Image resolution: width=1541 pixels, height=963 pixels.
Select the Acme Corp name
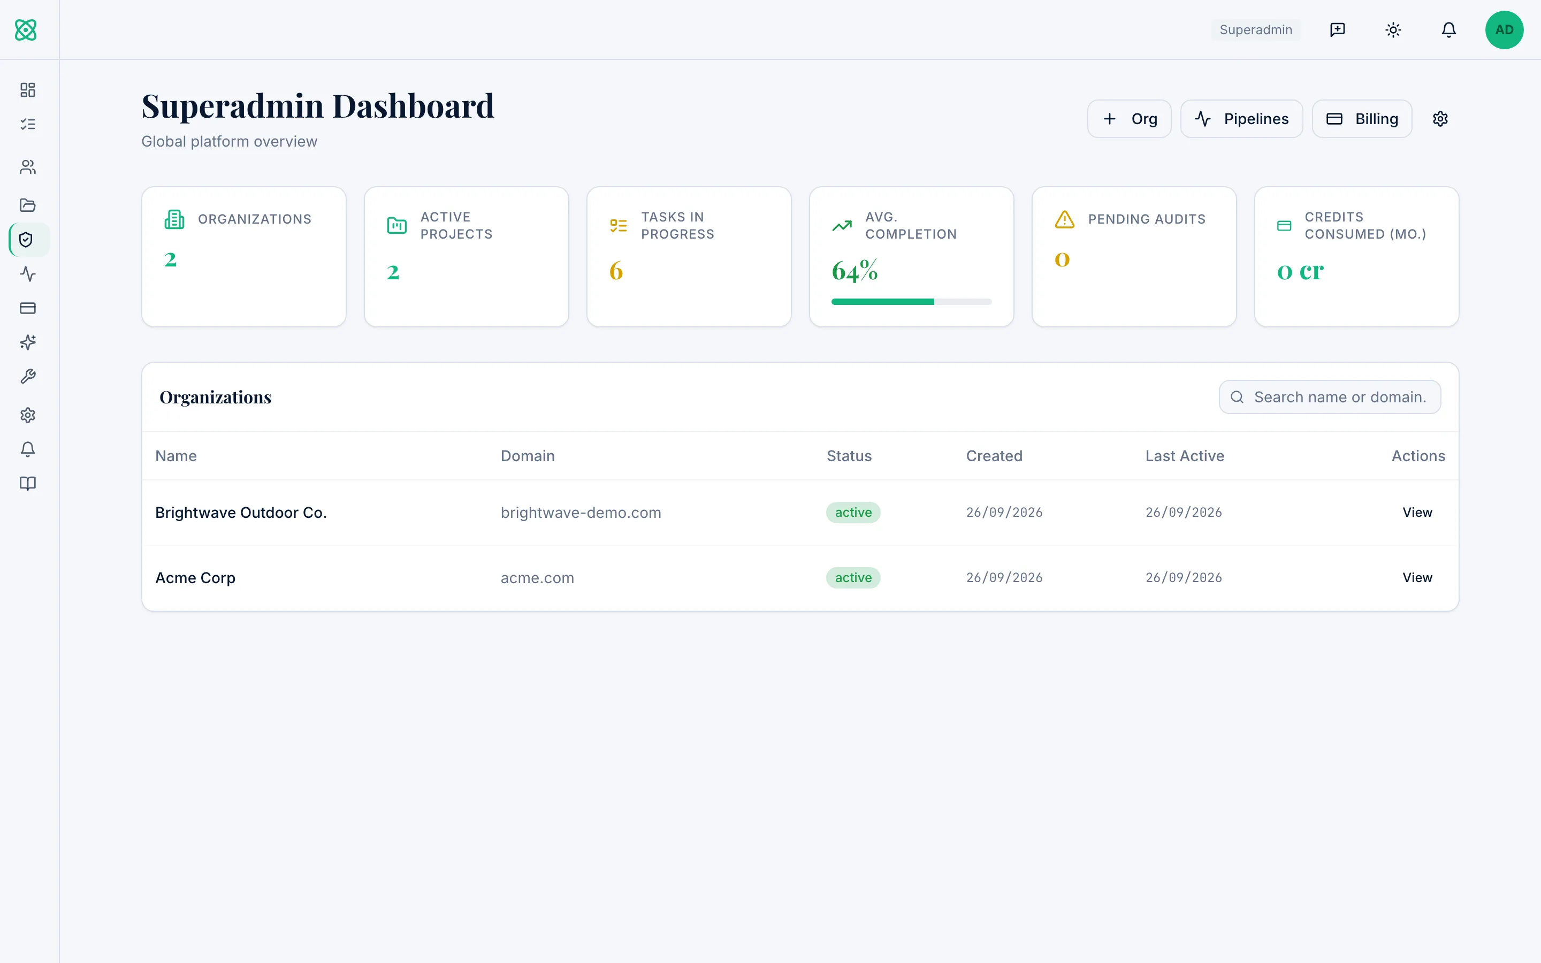(x=195, y=578)
